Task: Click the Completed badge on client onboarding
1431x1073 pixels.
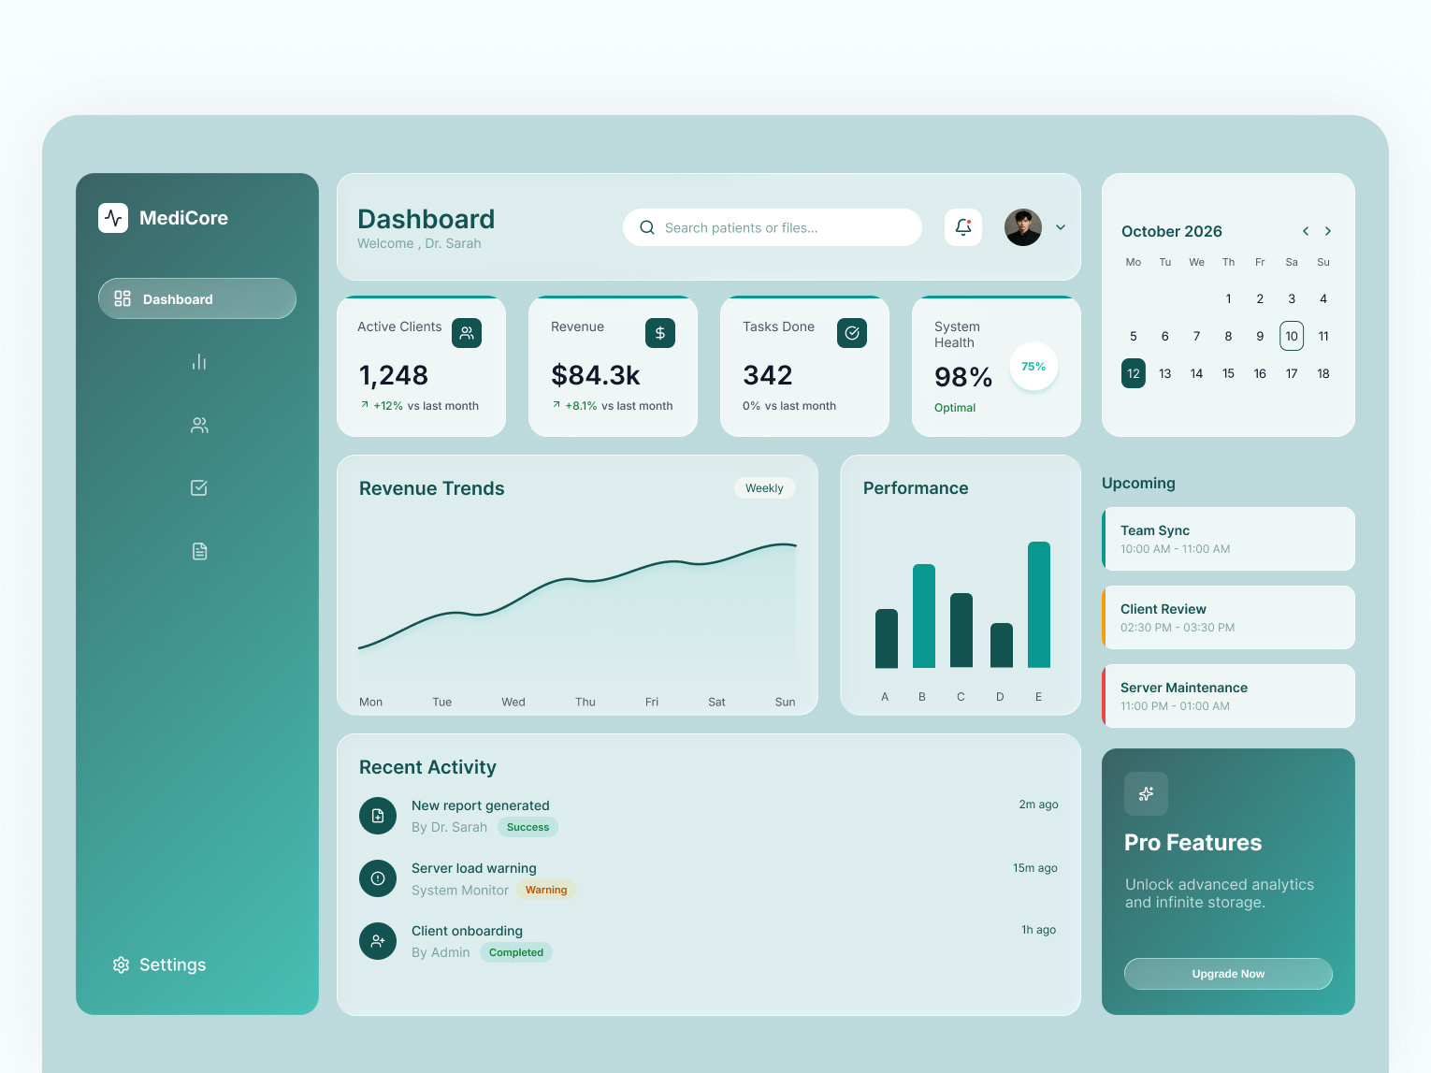Action: point(515,952)
